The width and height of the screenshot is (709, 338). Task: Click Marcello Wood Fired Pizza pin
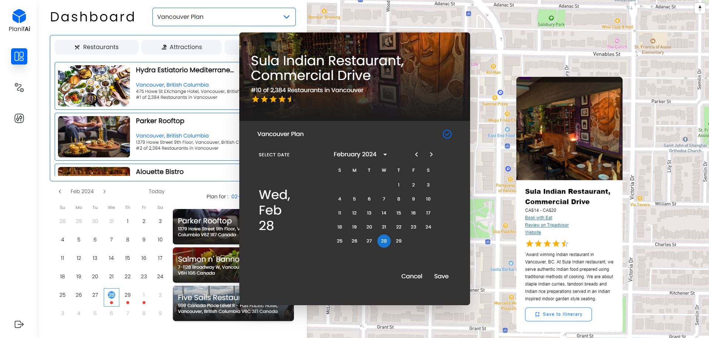(x=511, y=297)
